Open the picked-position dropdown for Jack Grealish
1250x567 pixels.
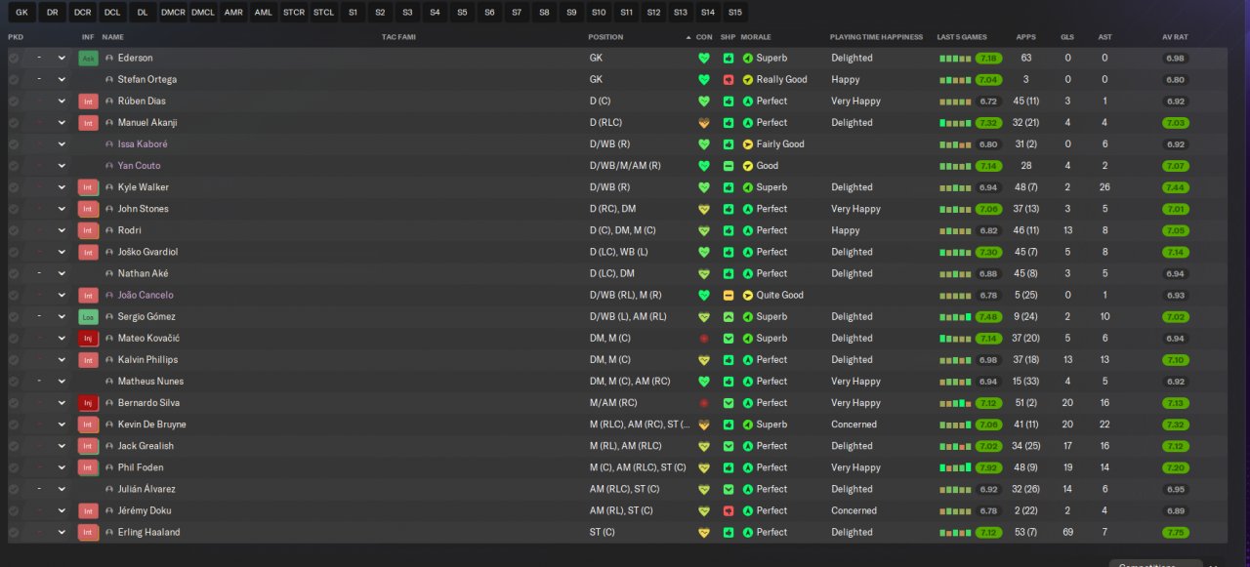point(62,446)
